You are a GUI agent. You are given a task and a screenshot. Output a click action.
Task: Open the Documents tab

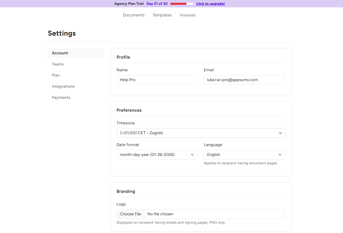pos(134,15)
